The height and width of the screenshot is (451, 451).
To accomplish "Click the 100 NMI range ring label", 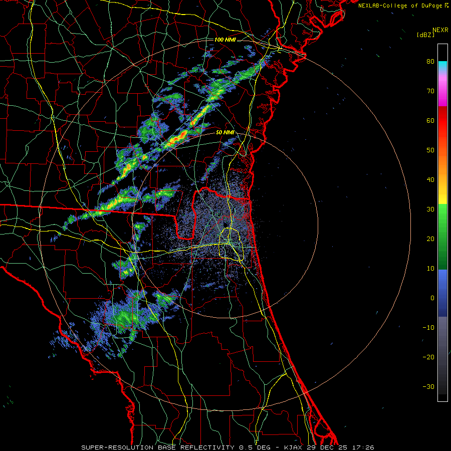I will [x=225, y=40].
